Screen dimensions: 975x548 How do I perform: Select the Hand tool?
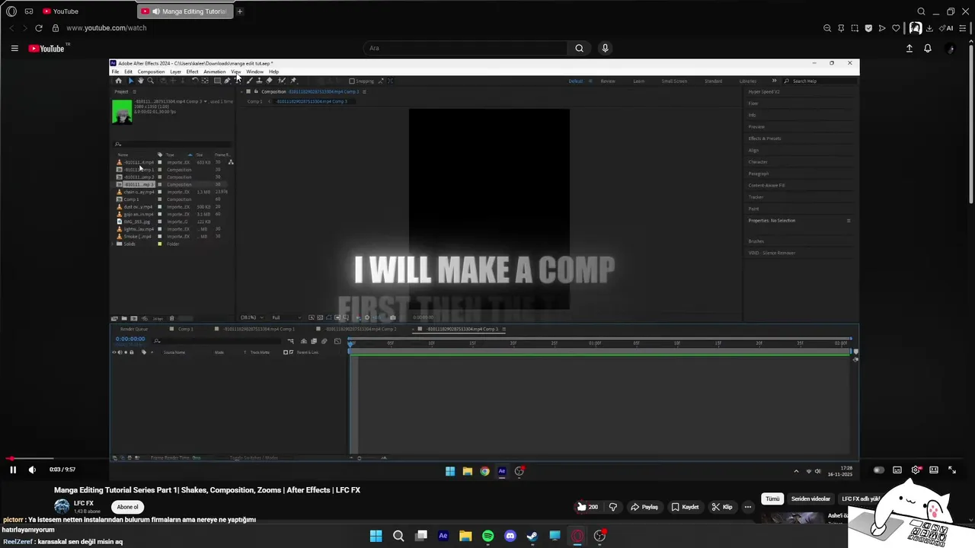(140, 81)
